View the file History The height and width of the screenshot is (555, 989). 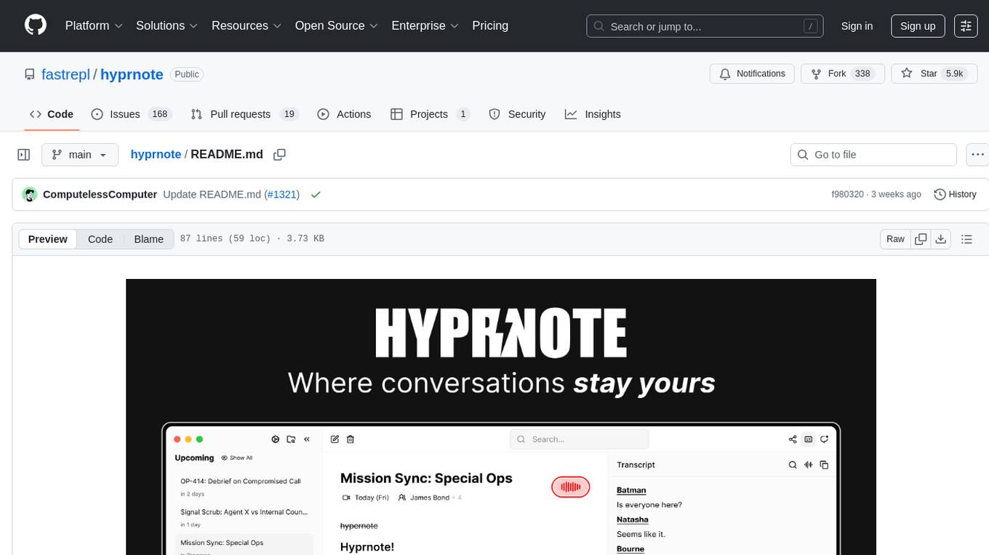[x=955, y=195]
